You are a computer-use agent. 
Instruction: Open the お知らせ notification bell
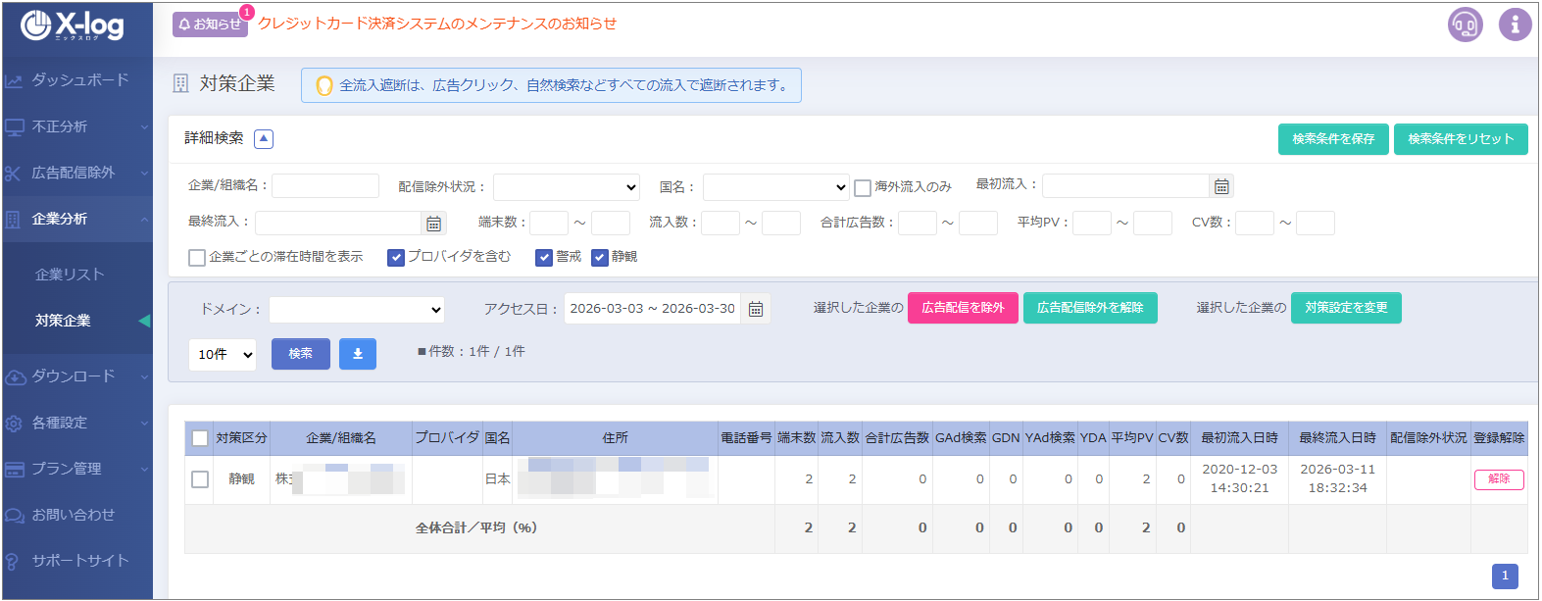click(210, 25)
